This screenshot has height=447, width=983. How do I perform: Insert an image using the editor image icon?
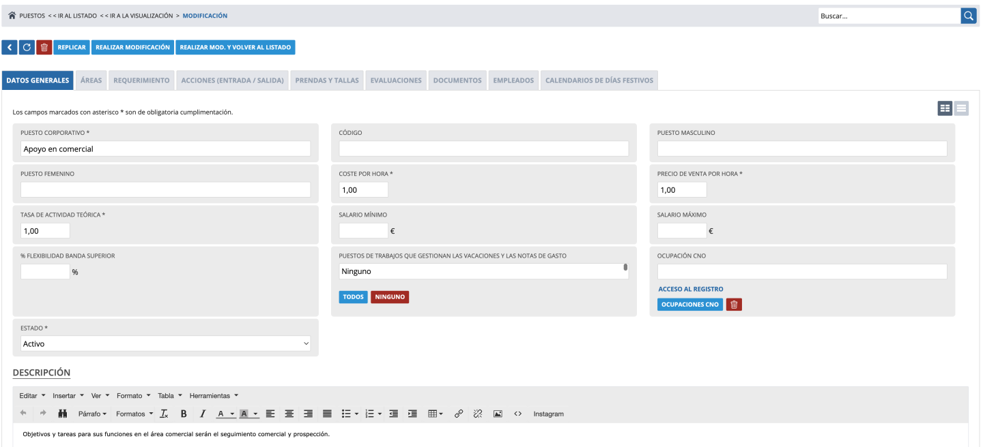(498, 414)
